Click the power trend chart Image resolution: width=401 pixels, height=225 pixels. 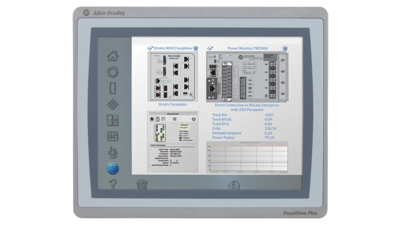point(247,157)
